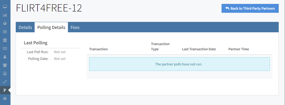
Task: Switch to the Details tab
Action: tap(25, 27)
